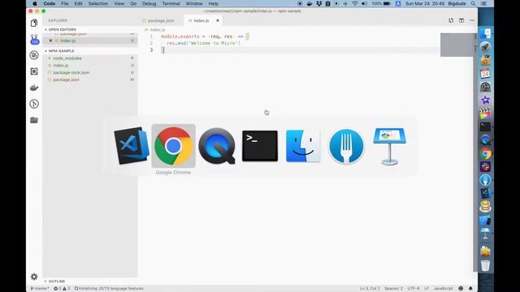Select Finder in app switcher
520x292 pixels.
pyautogui.click(x=303, y=146)
